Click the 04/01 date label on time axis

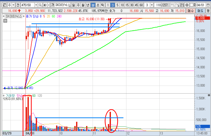[x=30, y=133]
